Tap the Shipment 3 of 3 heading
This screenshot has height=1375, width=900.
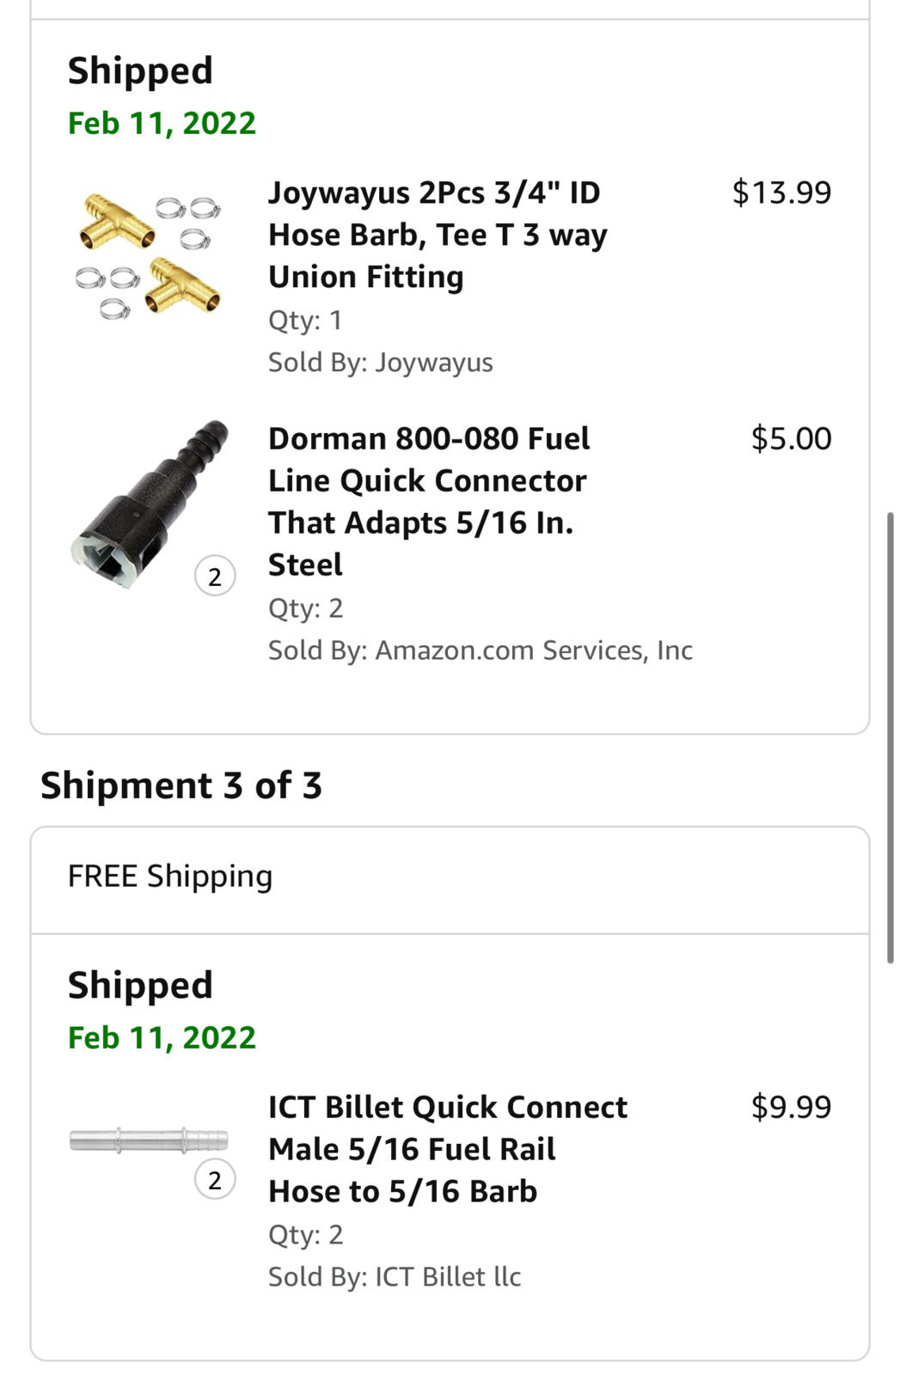click(x=181, y=785)
